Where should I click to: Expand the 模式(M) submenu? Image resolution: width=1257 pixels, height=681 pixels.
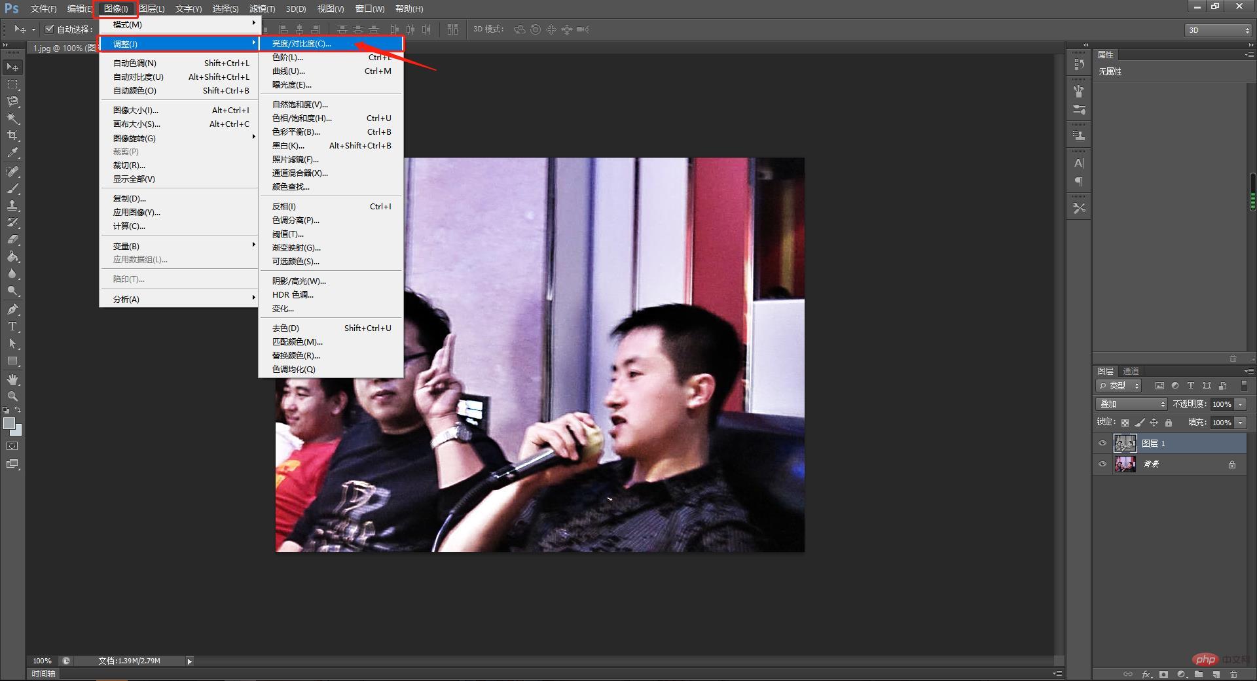[179, 24]
